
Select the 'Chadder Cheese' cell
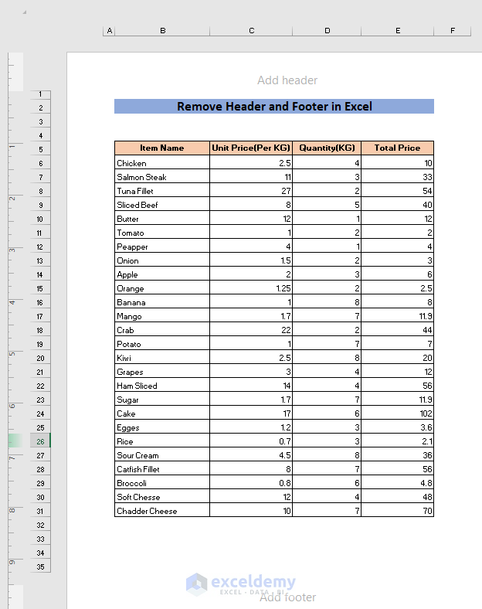(x=162, y=511)
